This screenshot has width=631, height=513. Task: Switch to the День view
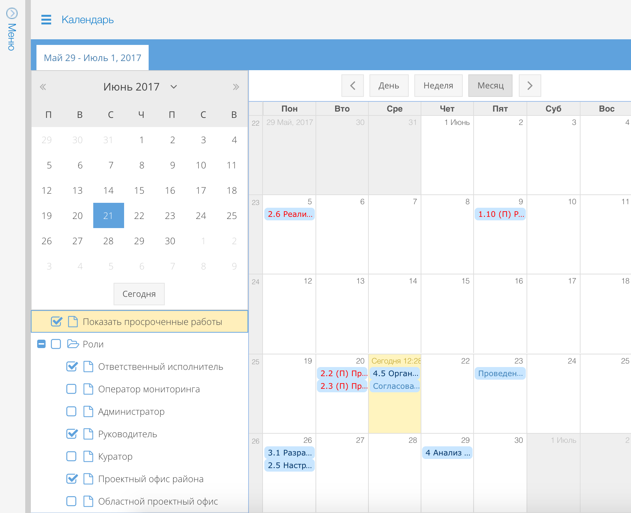(x=389, y=86)
